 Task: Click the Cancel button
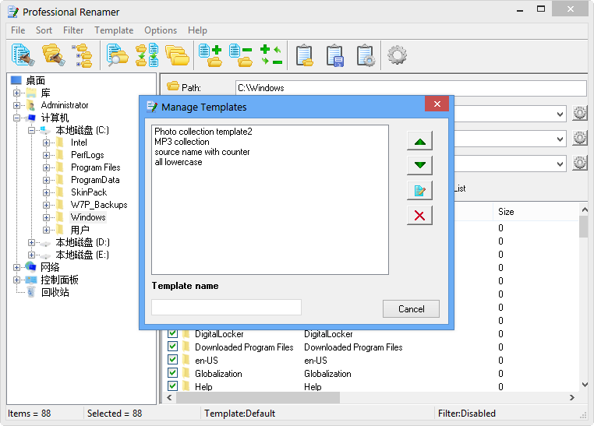(411, 309)
